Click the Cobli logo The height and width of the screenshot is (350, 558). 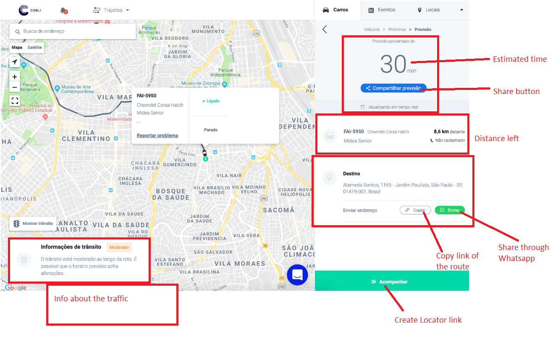[x=29, y=10]
